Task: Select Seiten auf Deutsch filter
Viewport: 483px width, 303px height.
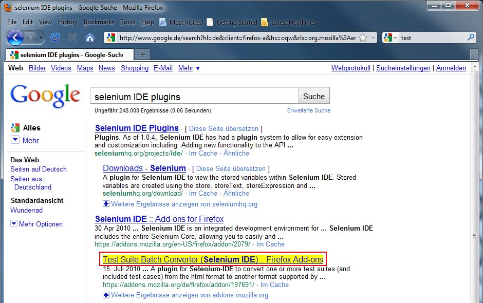Action: click(x=39, y=169)
